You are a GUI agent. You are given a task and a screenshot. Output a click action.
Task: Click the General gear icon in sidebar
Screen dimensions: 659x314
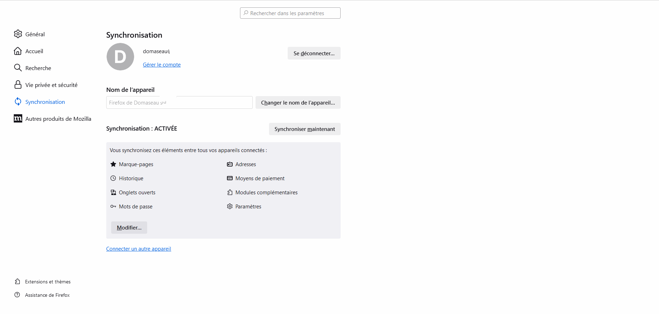coord(18,34)
